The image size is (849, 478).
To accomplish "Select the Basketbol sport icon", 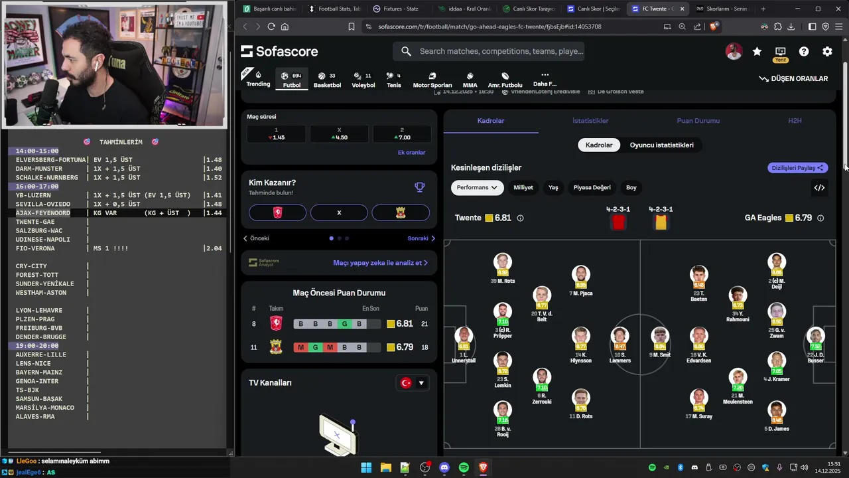I will (x=327, y=80).
